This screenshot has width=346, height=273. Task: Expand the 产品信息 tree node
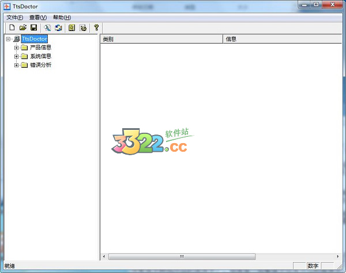point(16,48)
